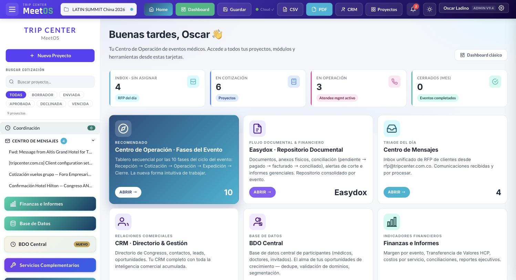The height and width of the screenshot is (280, 516).
Task: Select the APROBADA filter chip
Action: pos(20,104)
